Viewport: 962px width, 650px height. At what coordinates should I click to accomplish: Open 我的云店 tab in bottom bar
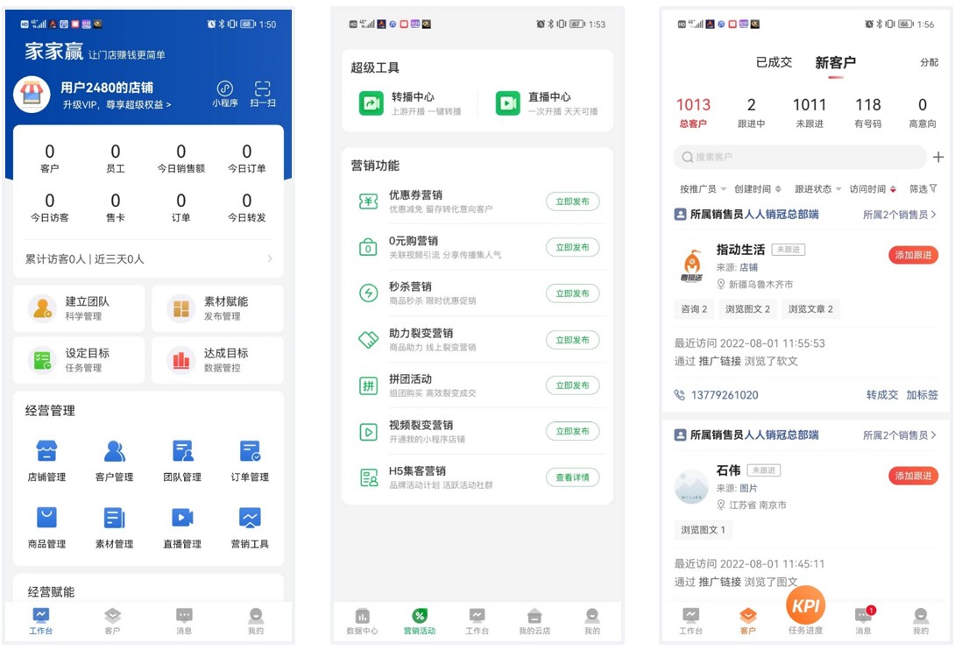click(x=534, y=620)
